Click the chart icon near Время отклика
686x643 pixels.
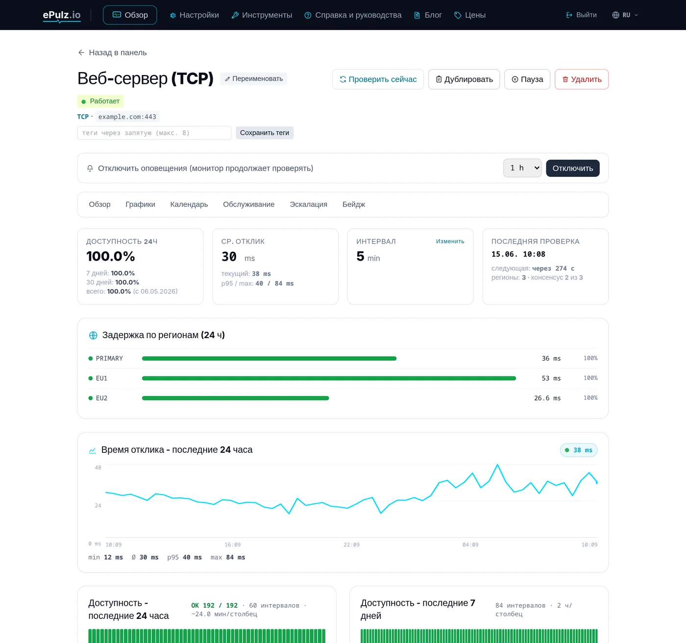[93, 450]
